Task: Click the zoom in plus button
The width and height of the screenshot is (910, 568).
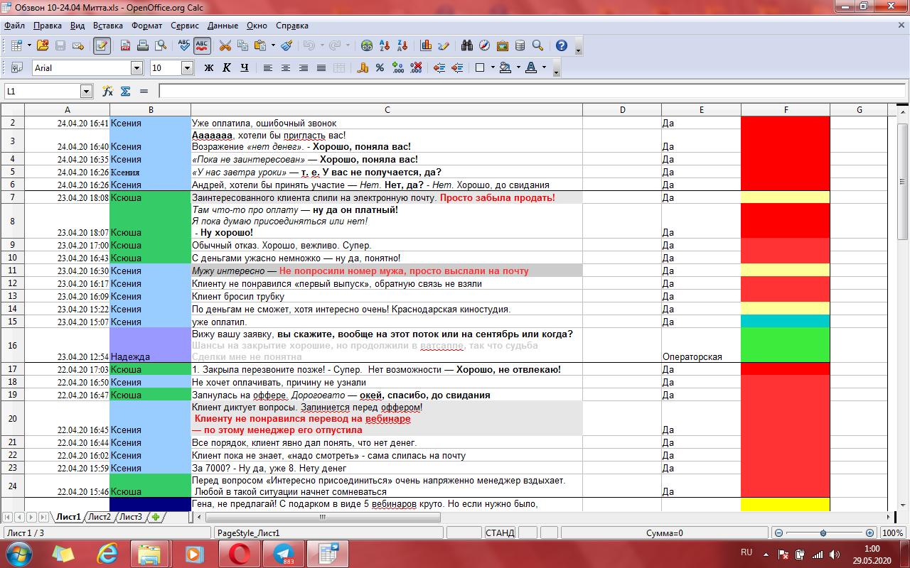Action: (870, 533)
